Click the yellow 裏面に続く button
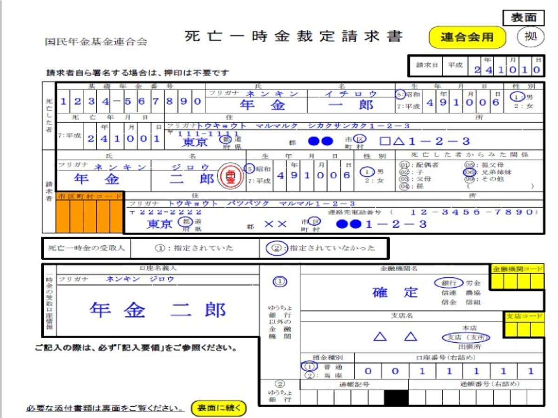The width and height of the screenshot is (558, 418). tap(219, 408)
